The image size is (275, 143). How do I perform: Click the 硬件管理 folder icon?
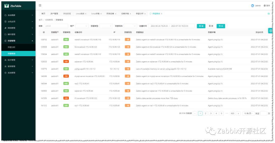5,34
